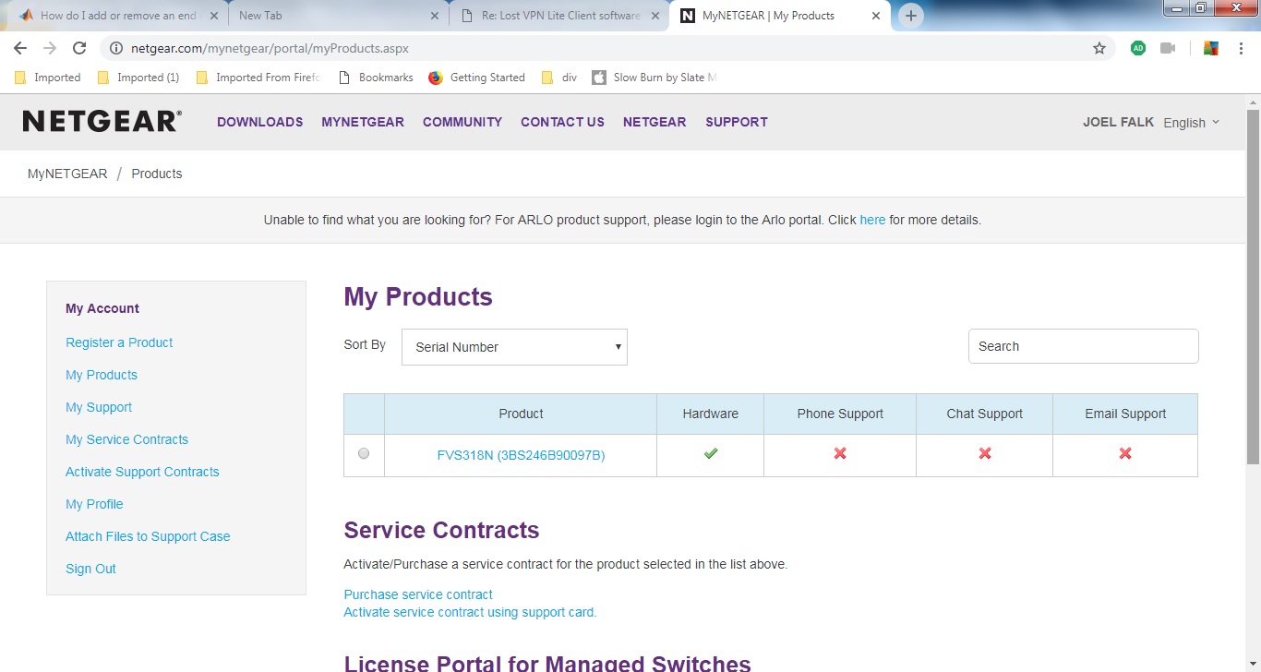Click the multicolor squares extension icon
The image size is (1261, 672).
[x=1211, y=48]
